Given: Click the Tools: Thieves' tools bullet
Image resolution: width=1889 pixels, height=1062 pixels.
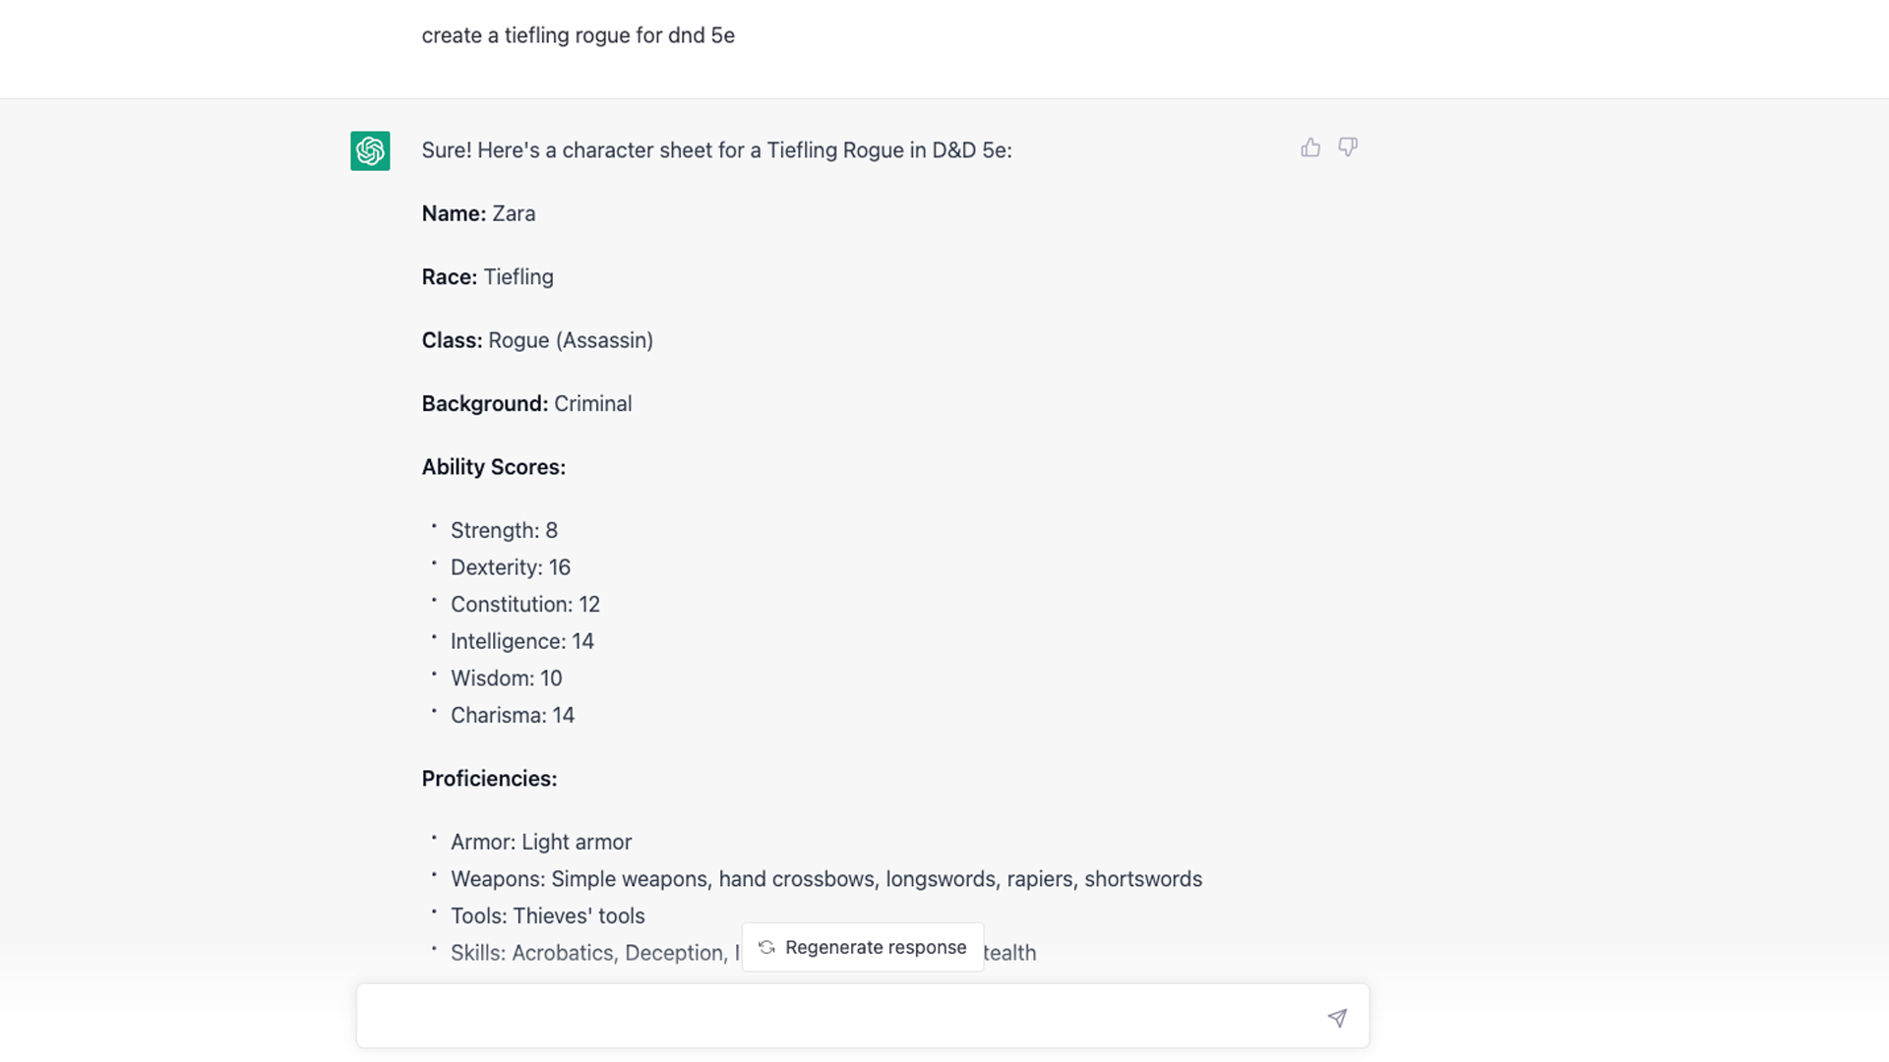Looking at the screenshot, I should point(547,916).
